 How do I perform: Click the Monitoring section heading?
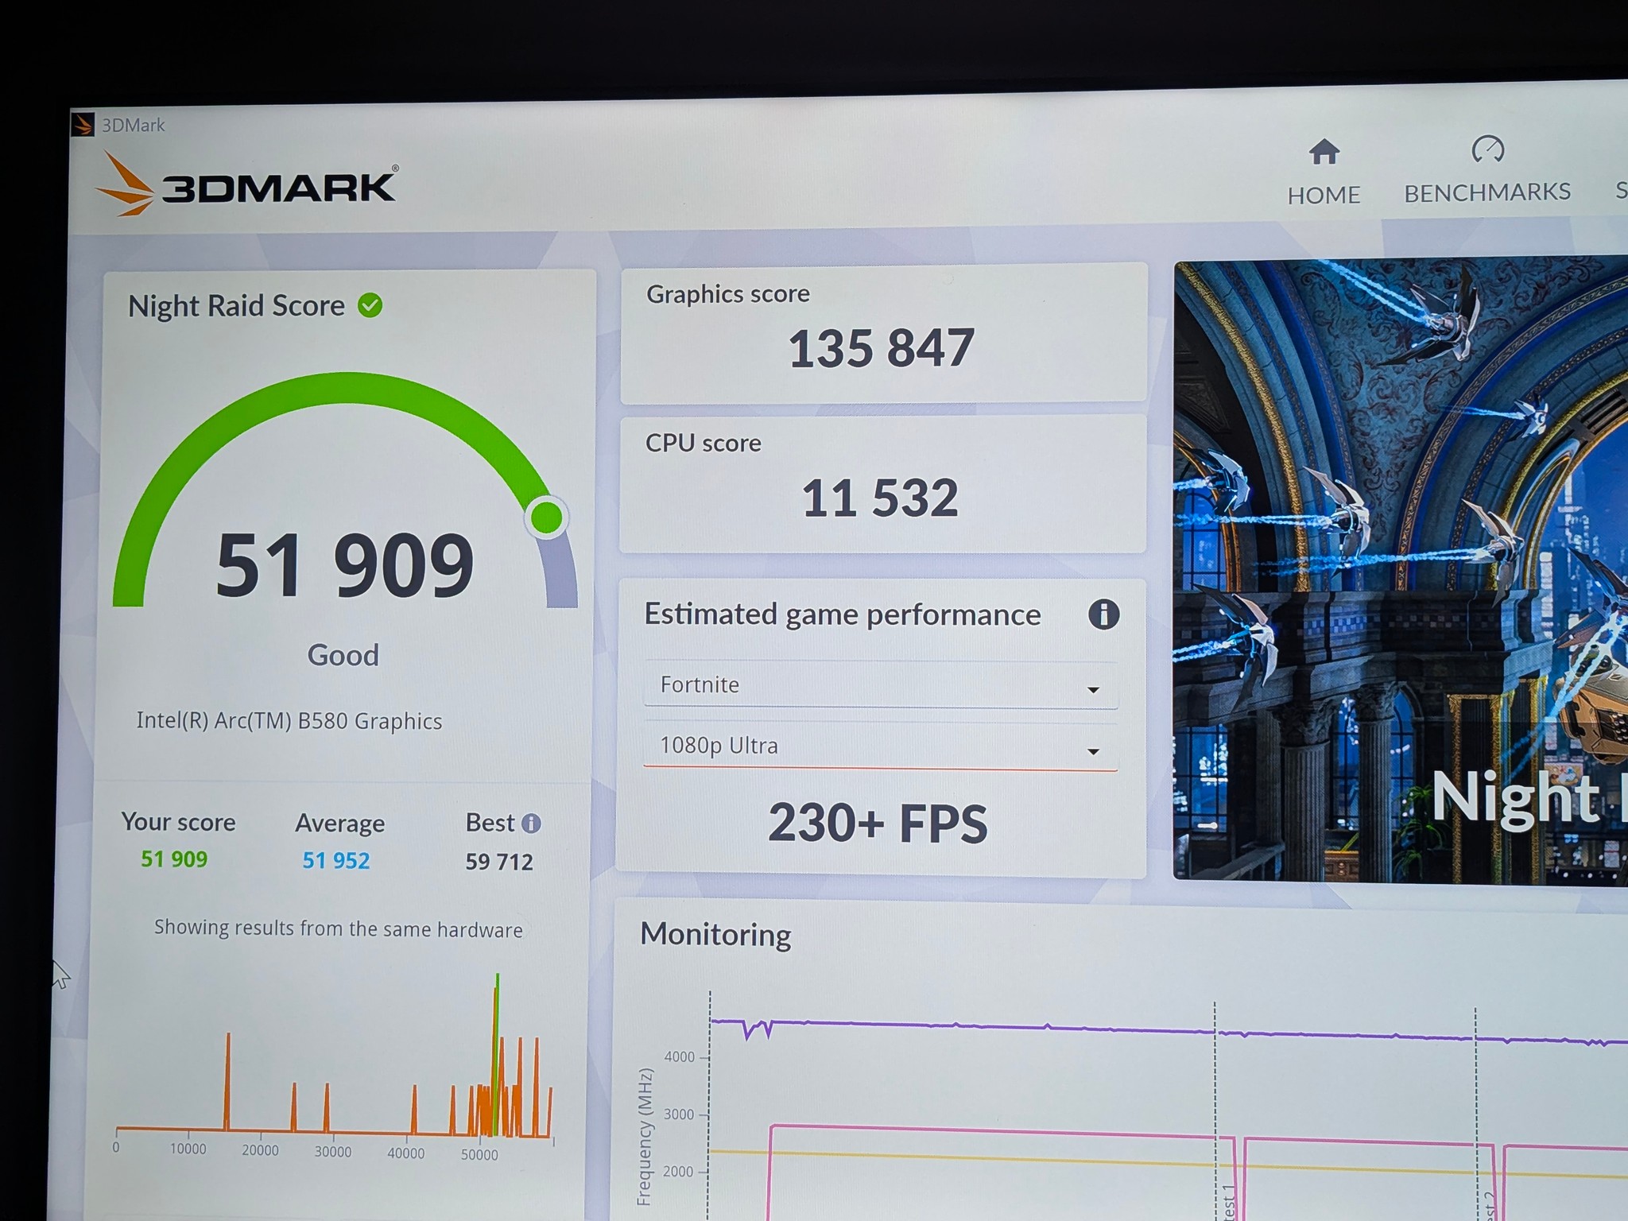pos(715,935)
